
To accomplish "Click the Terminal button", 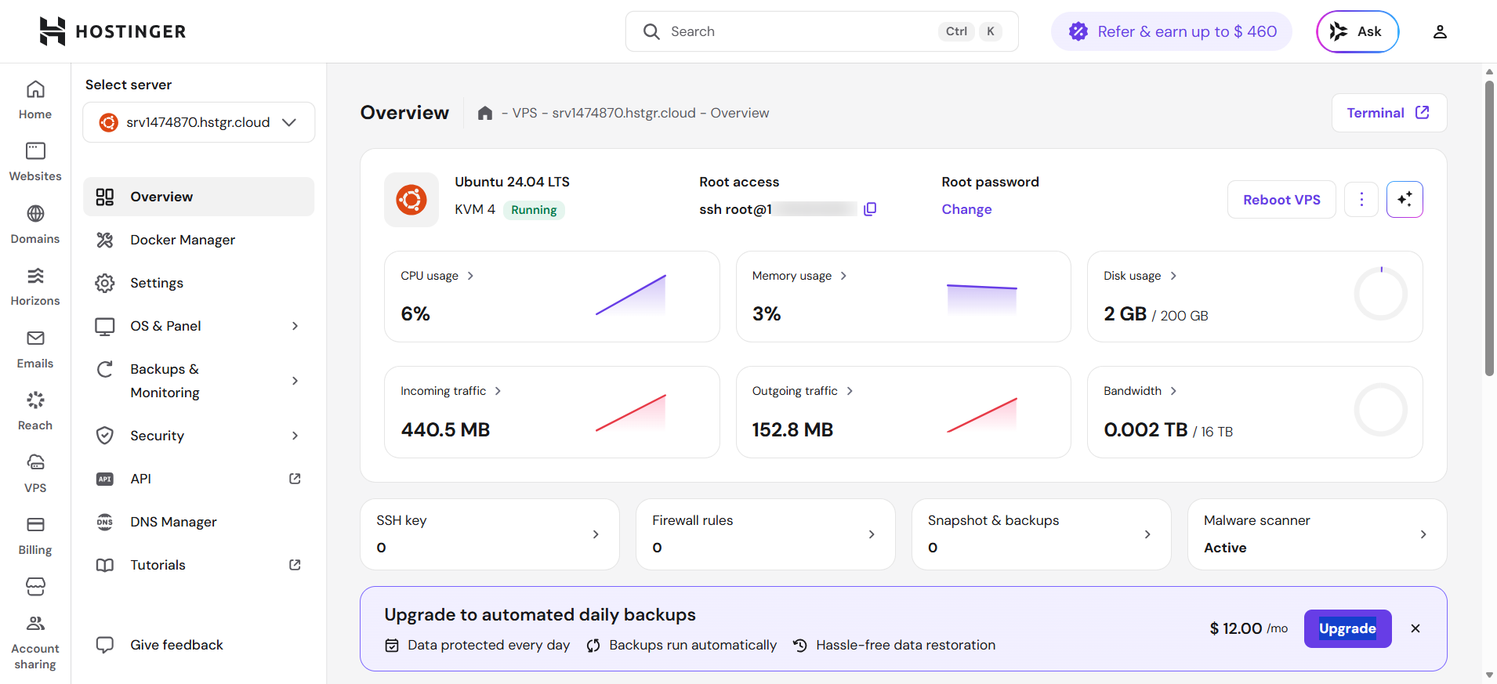I will coord(1389,113).
